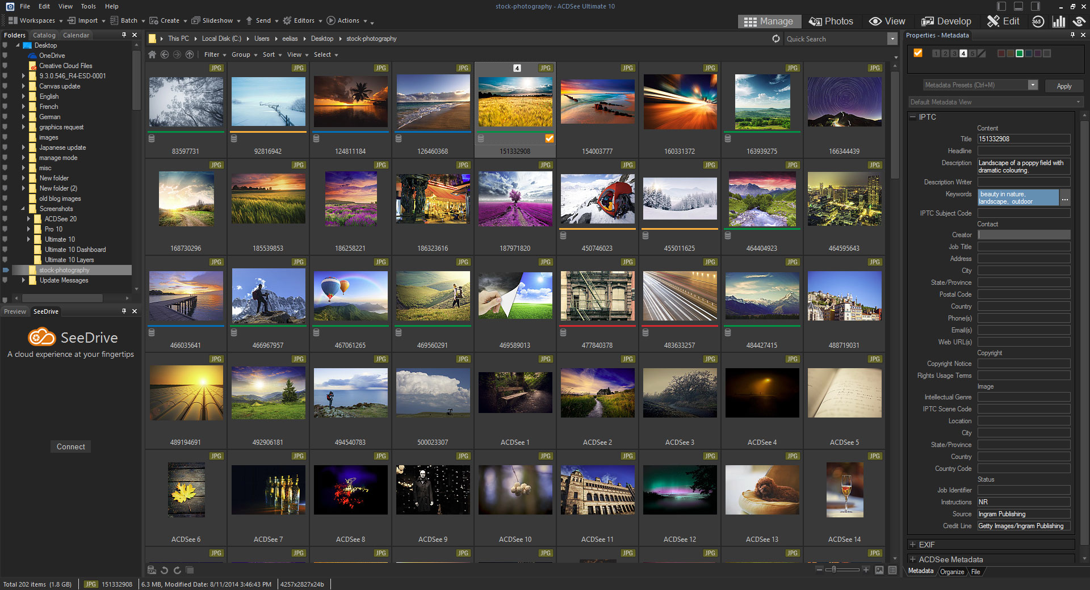The image size is (1090, 590).
Task: Select the hot air balloon thumbnail 467061265
Action: coord(350,296)
